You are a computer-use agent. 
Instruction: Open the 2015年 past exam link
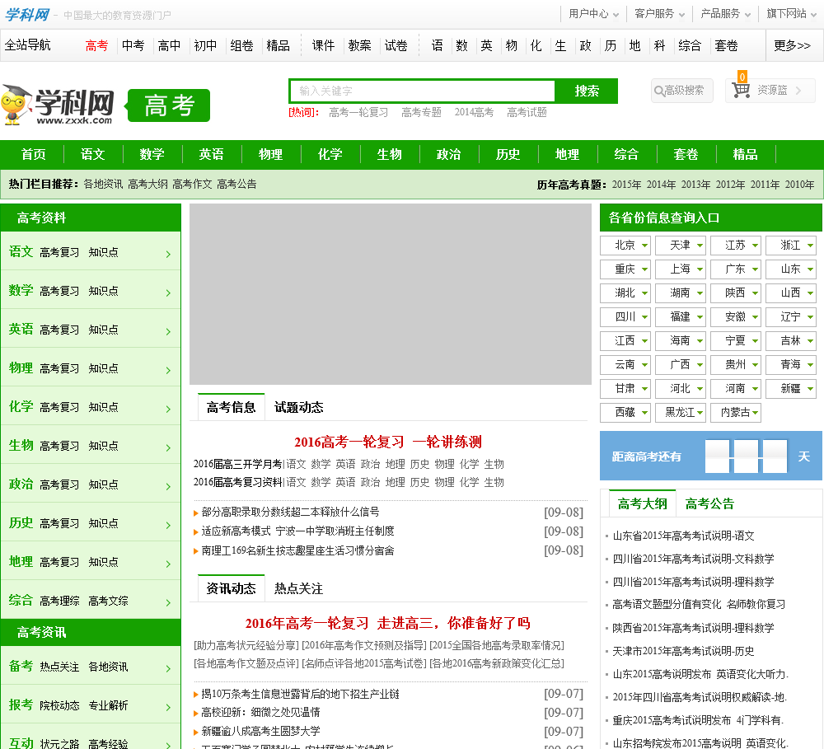click(x=626, y=185)
